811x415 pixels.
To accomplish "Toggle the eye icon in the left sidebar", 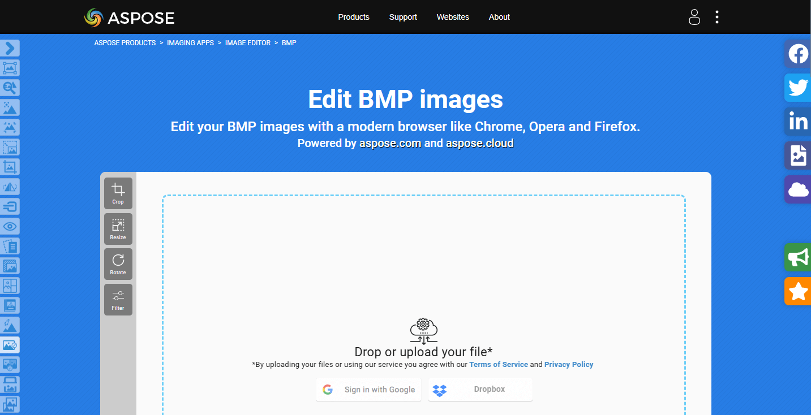I will tap(10, 226).
